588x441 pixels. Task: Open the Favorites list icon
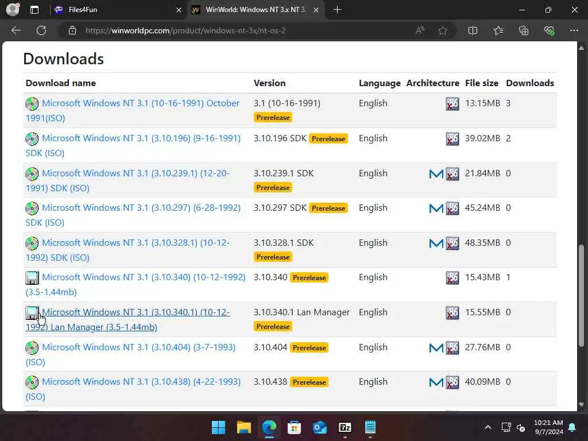coord(498,30)
